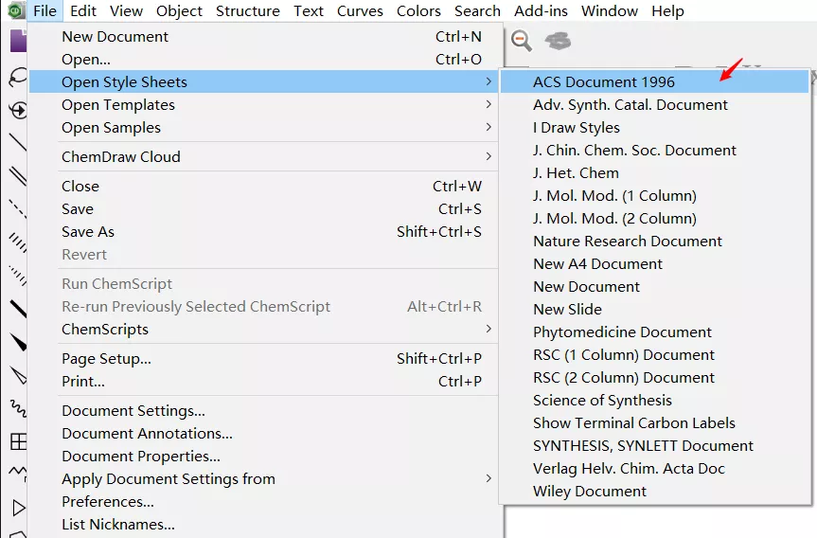Click the ChemDraw application icon in menu bar
The width and height of the screenshot is (817, 538).
[x=16, y=10]
